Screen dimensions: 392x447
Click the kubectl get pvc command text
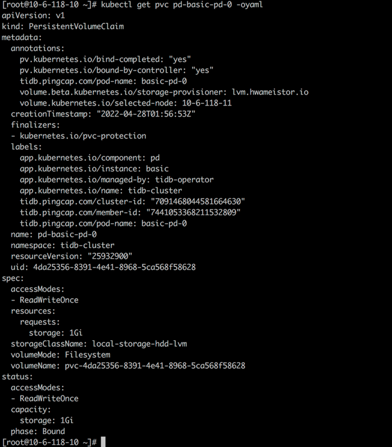tap(182, 5)
